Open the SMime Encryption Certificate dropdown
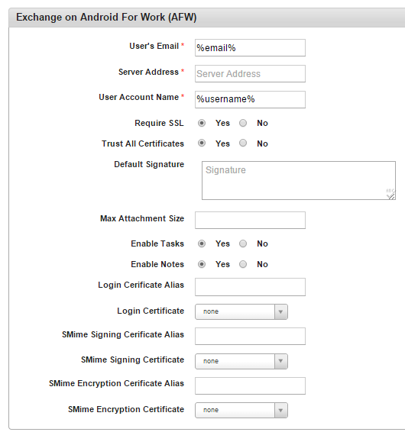The height and width of the screenshot is (445, 405). point(241,410)
